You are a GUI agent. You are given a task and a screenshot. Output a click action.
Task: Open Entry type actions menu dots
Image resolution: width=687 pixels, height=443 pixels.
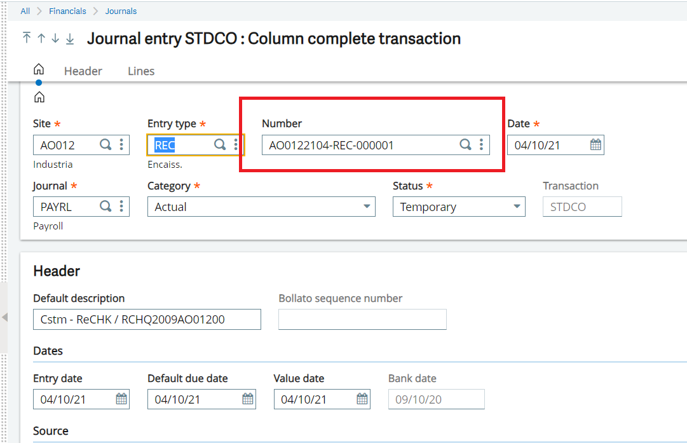(236, 145)
